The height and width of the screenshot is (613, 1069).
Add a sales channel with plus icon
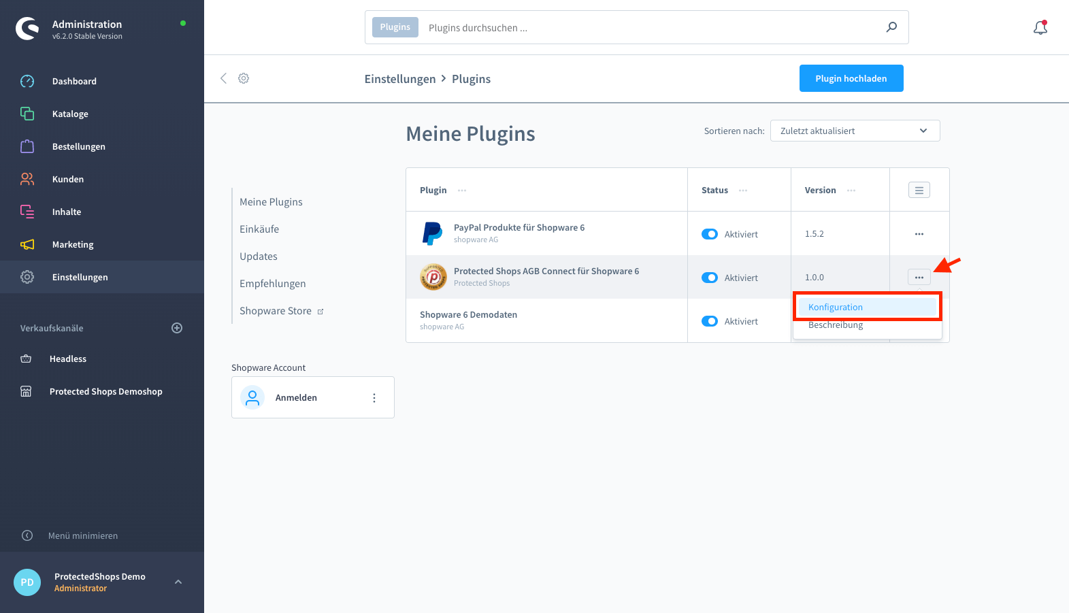click(x=177, y=328)
